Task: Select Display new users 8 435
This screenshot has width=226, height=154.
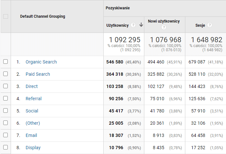Action: pyautogui.click(x=159, y=148)
